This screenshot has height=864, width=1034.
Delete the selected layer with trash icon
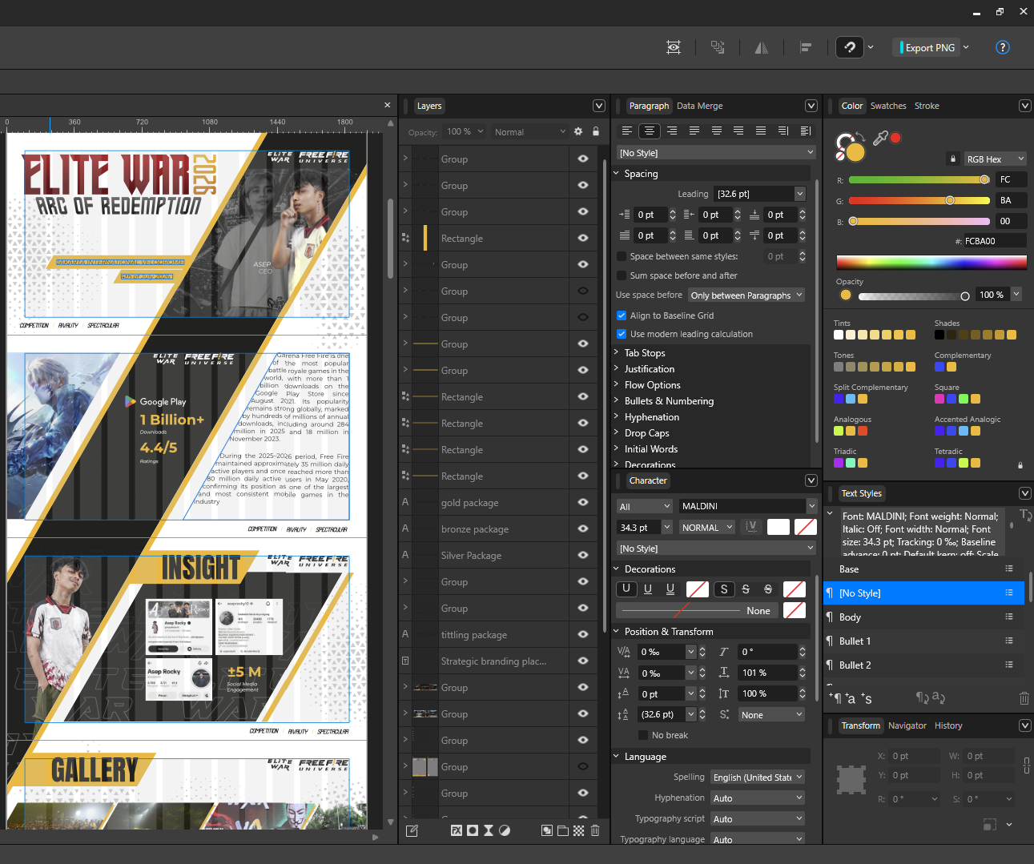595,830
